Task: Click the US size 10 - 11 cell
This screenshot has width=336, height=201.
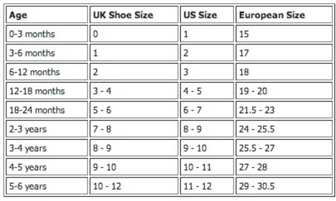Action: tap(207, 167)
